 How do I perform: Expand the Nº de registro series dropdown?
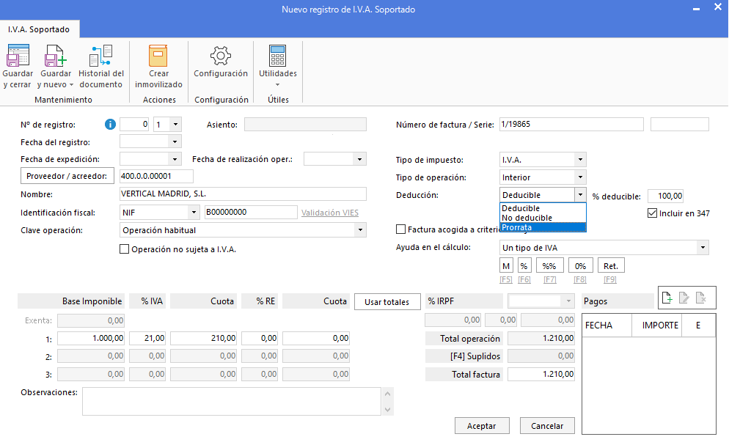(175, 125)
